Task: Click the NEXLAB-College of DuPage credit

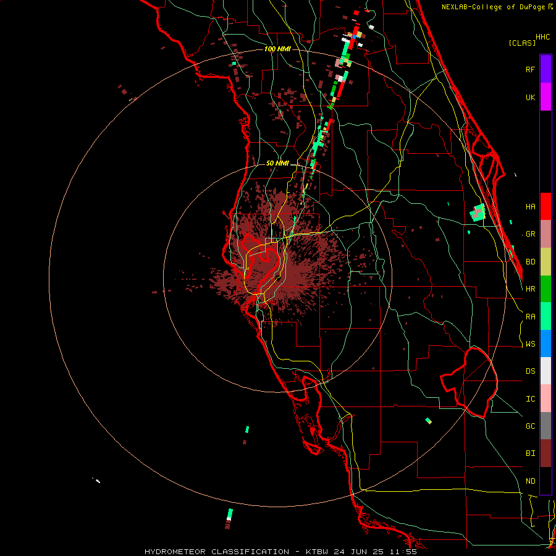Action: pos(493,7)
